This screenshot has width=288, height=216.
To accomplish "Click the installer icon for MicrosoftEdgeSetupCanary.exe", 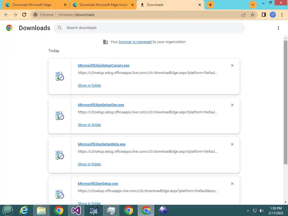I will click(60, 76).
